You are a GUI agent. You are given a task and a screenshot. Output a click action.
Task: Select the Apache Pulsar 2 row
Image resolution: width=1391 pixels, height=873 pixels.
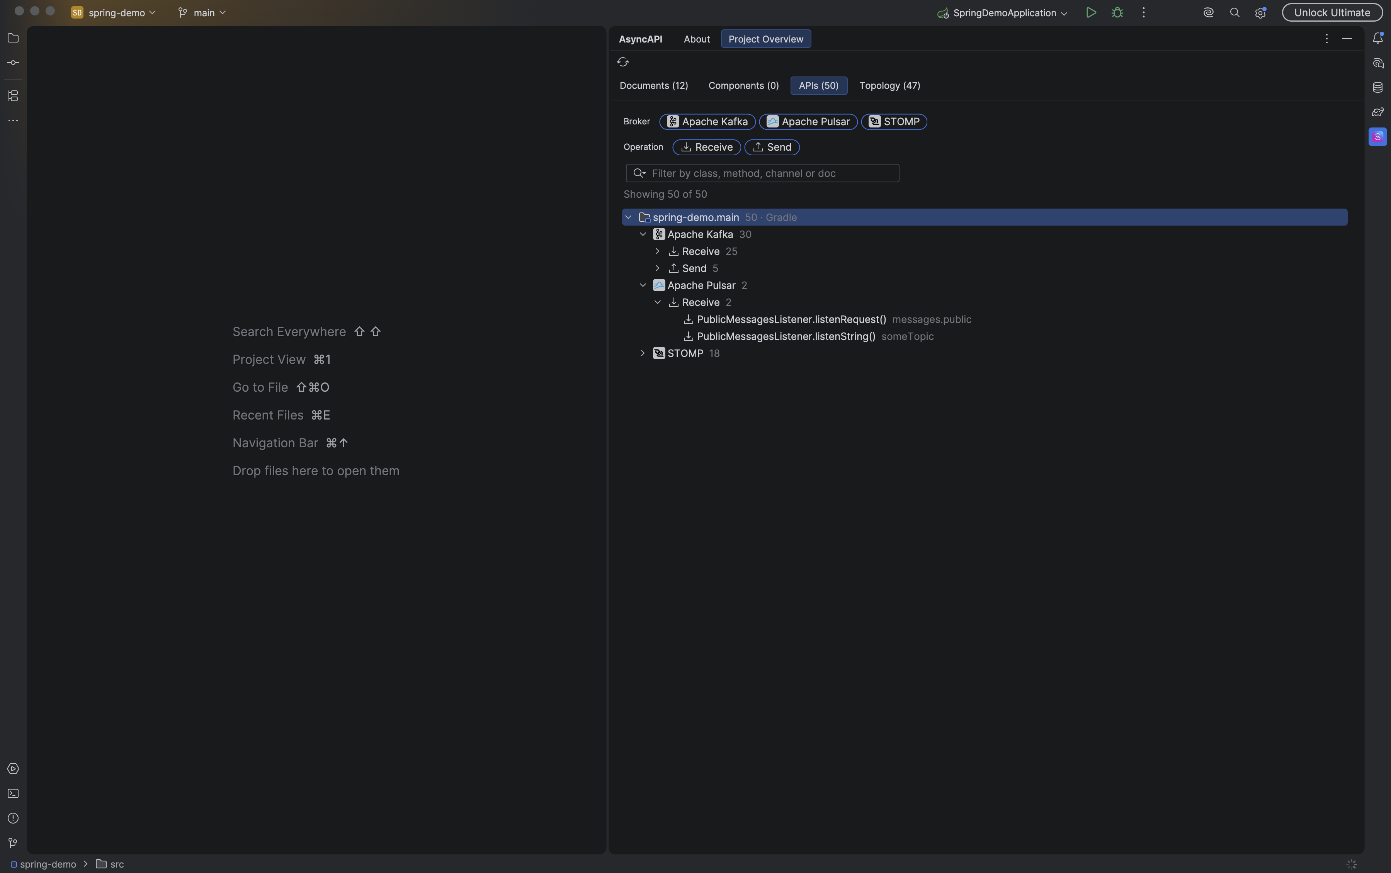985,285
